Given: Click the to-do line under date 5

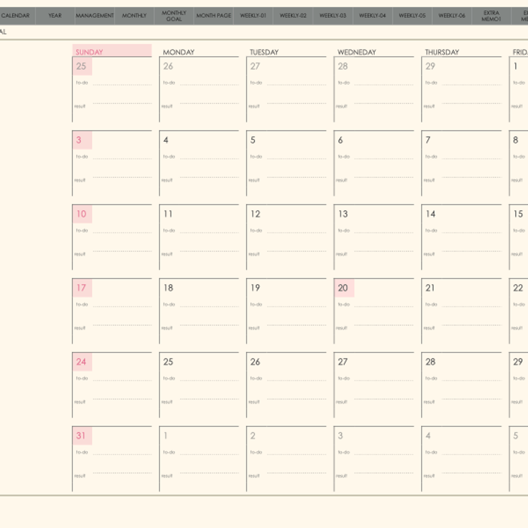Looking at the screenshot, I should pos(296,158).
